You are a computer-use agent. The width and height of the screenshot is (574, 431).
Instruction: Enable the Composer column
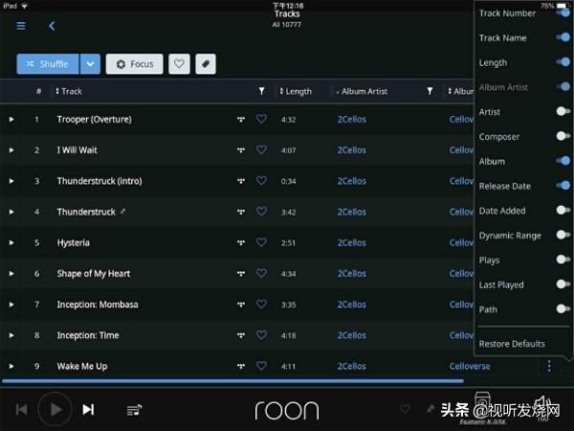(x=563, y=136)
